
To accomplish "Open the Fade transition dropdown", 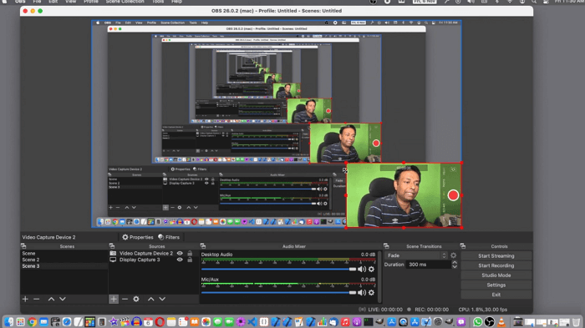I will pyautogui.click(x=416, y=255).
